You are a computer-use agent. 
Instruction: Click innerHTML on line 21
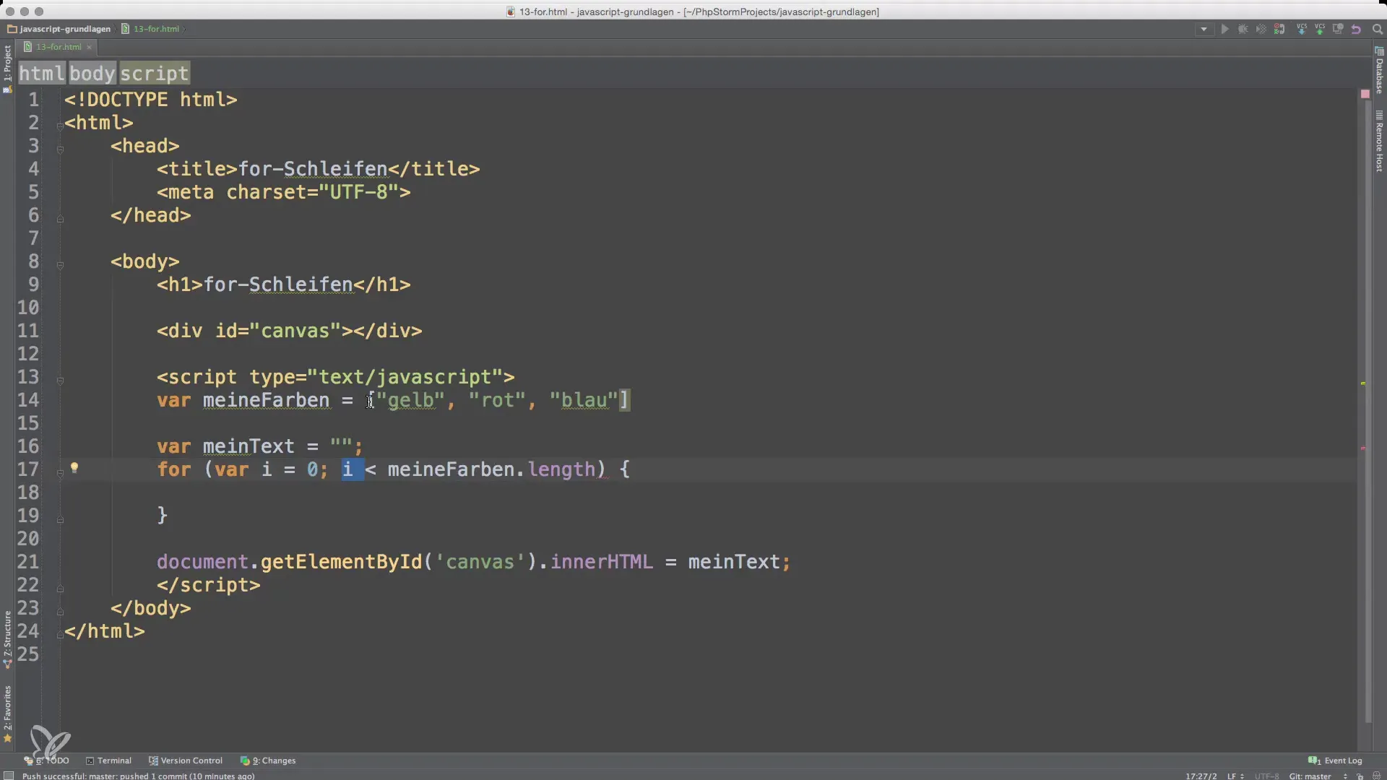click(x=602, y=562)
